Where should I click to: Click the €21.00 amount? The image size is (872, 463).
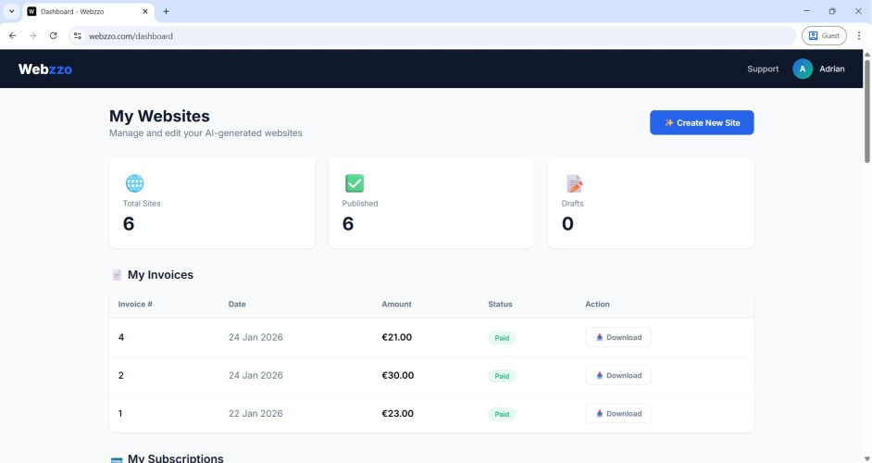[x=396, y=337]
